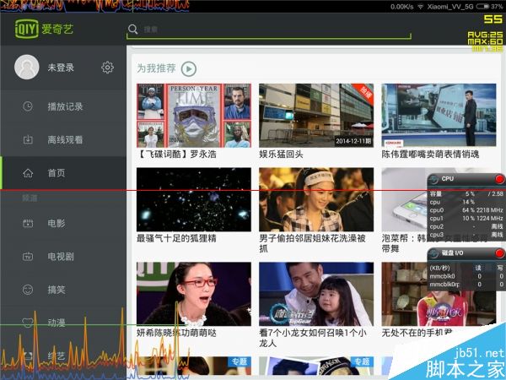Tap the WiFi status icon
Screen dimensions: 506x380
(x=421, y=7)
